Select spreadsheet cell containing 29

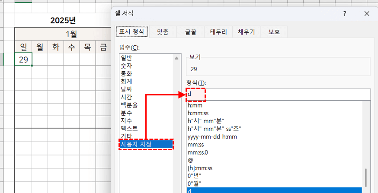click(23, 59)
